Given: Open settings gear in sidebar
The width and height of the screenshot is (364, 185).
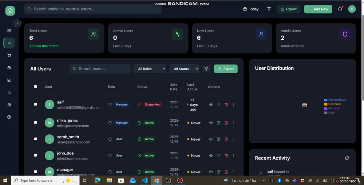Looking at the screenshot, I should [x=9, y=105].
